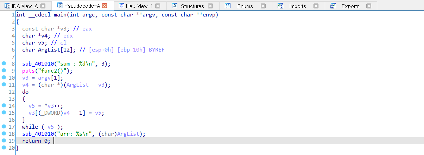Close the Exports tab
Image resolution: width=424 pixels, height=155 pixels.
[x=368, y=6]
